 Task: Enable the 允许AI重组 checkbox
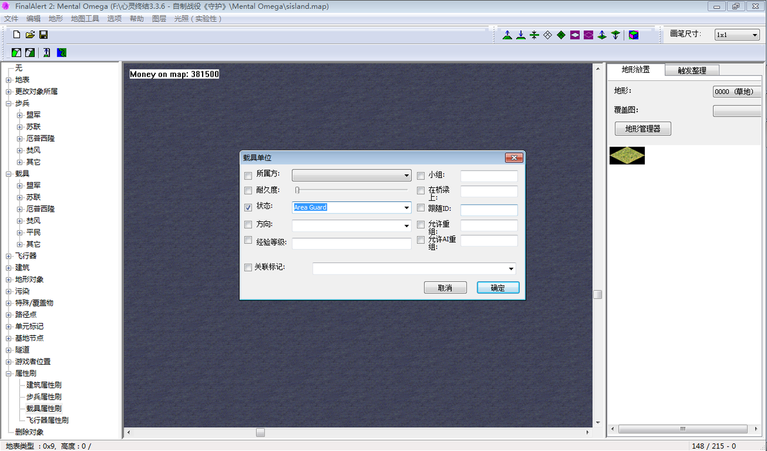pyautogui.click(x=421, y=240)
